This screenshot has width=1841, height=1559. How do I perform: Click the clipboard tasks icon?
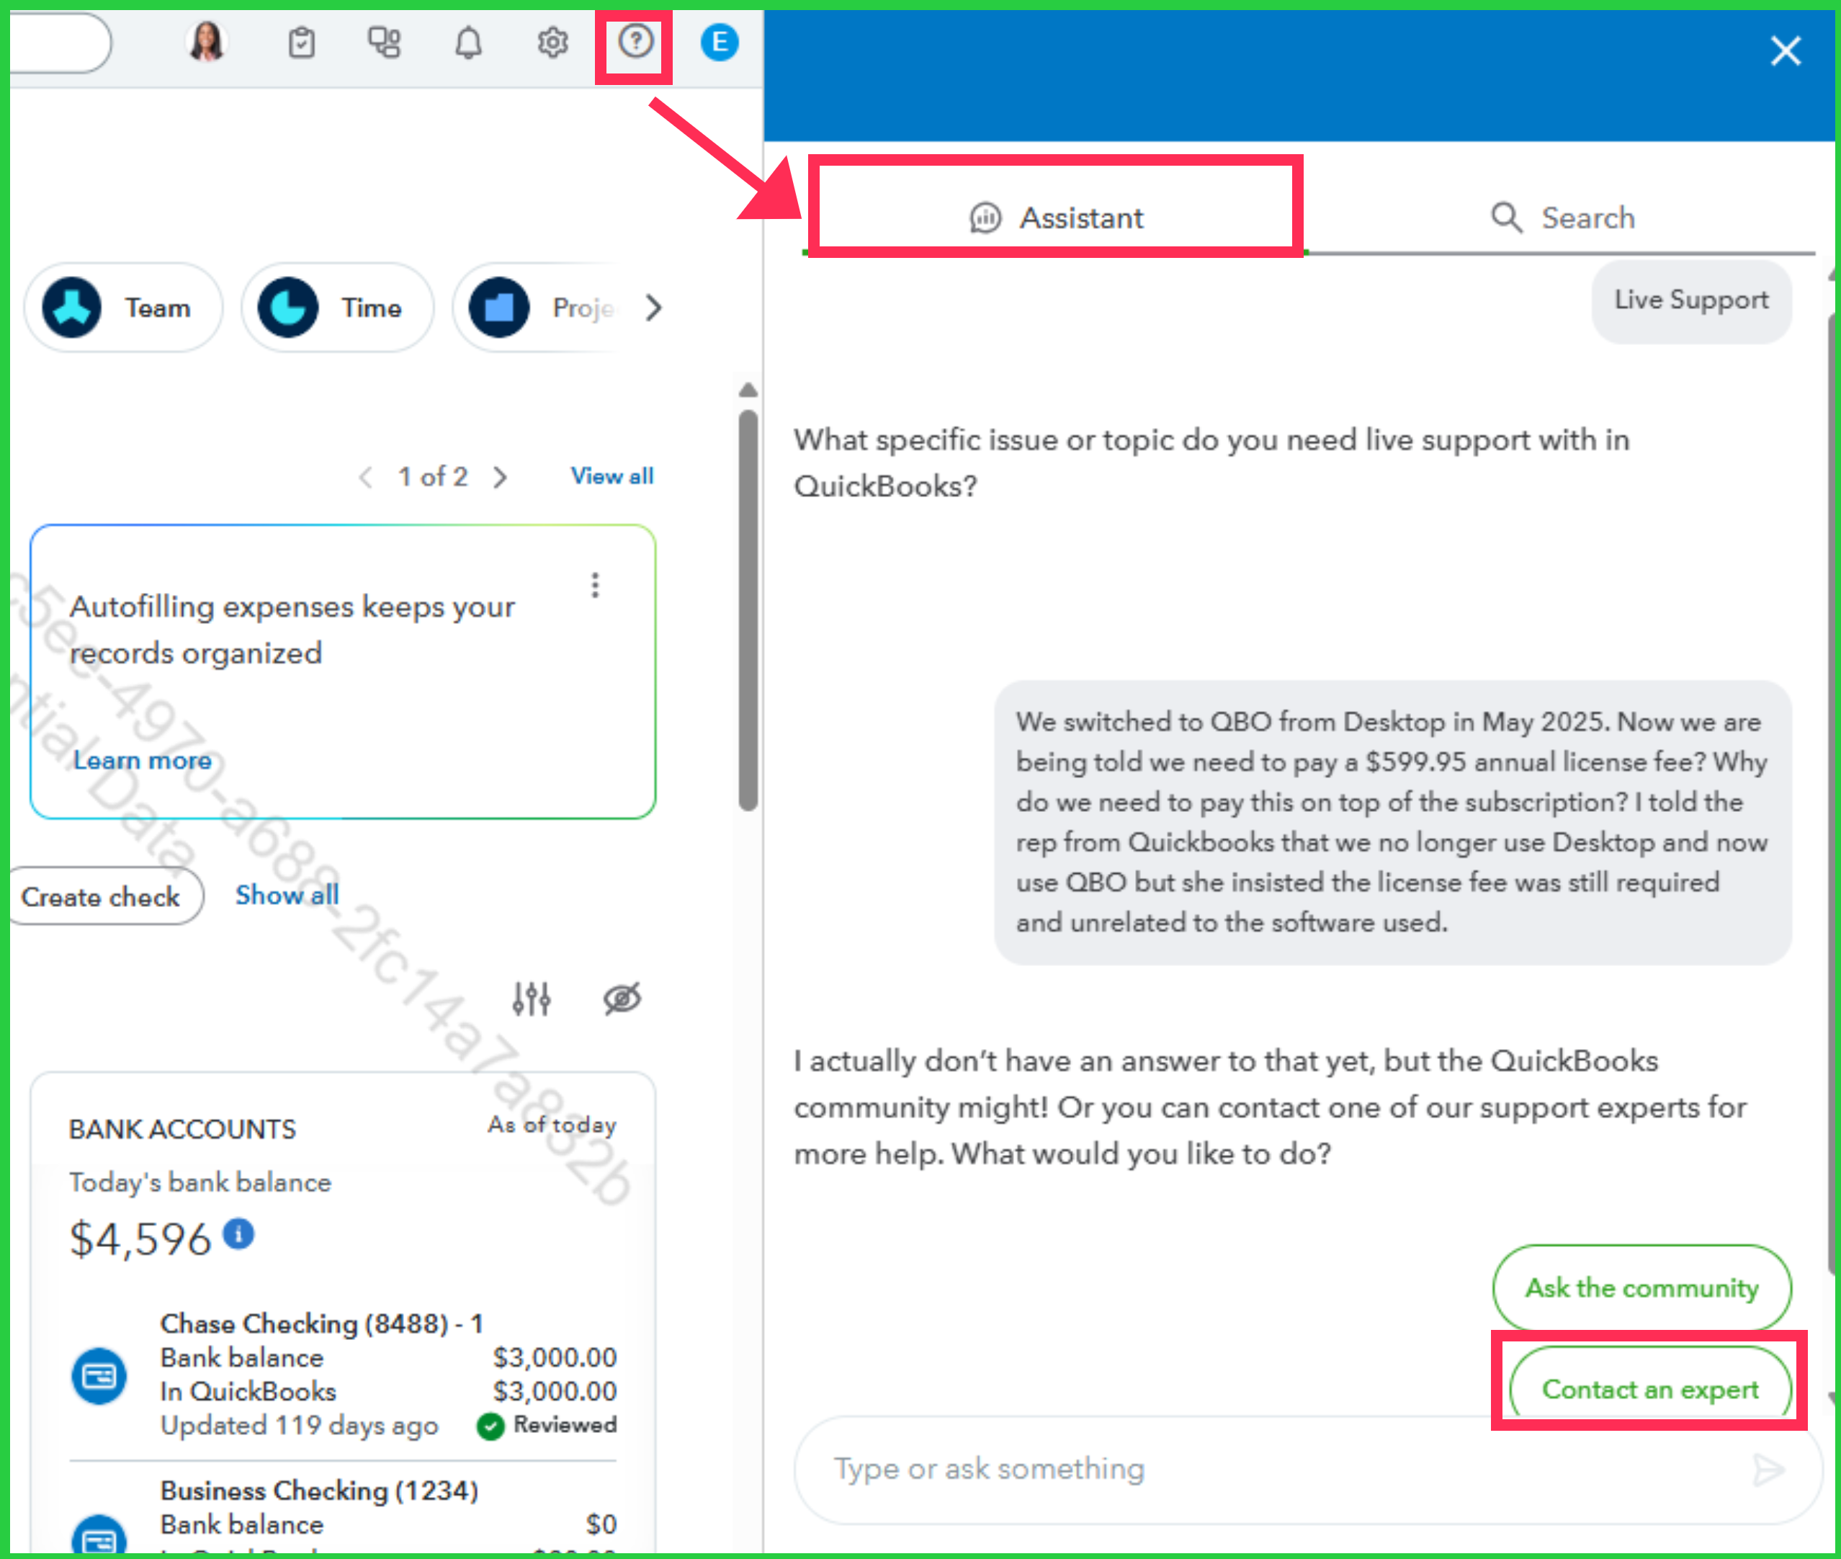302,43
